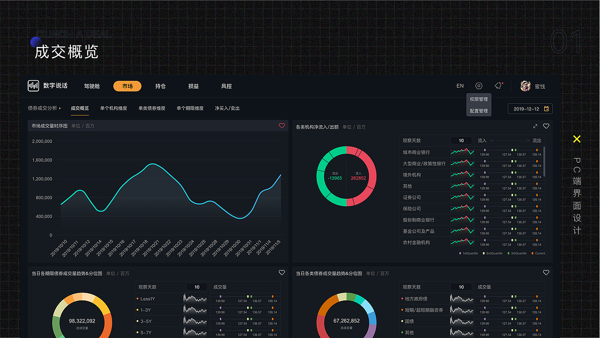Click the 数字说话 logo icon
Viewport: 600px width, 338px height.
point(33,85)
